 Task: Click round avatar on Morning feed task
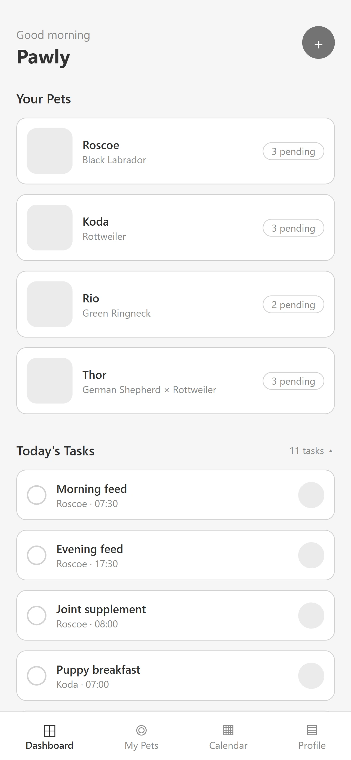[x=311, y=495]
